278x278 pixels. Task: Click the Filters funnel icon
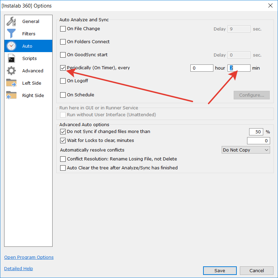click(x=11, y=34)
